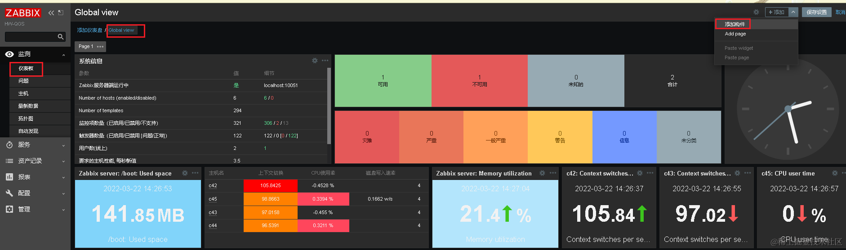Select Paste widget in the dropdown menu
The height and width of the screenshot is (250, 846).
click(756, 48)
